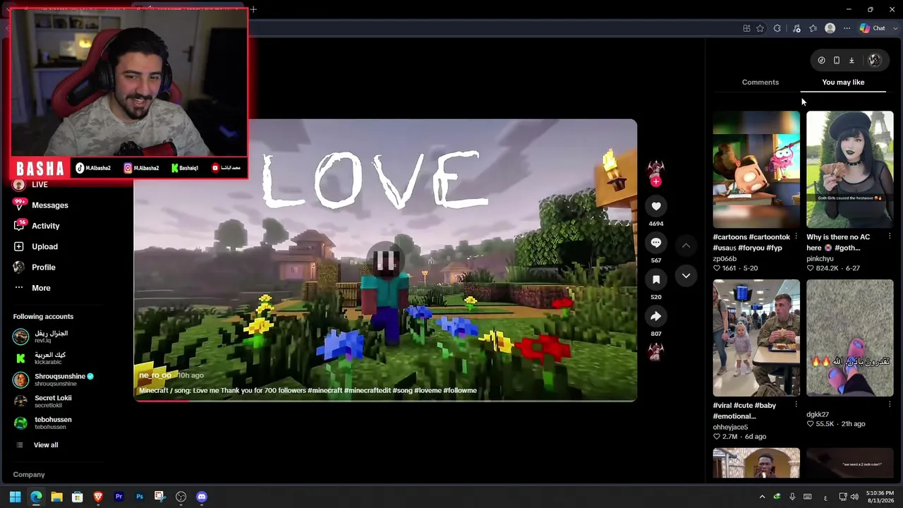This screenshot has width=903, height=508.
Task: Open Copilot Chat in the browser toolbar
Action: (x=873, y=28)
